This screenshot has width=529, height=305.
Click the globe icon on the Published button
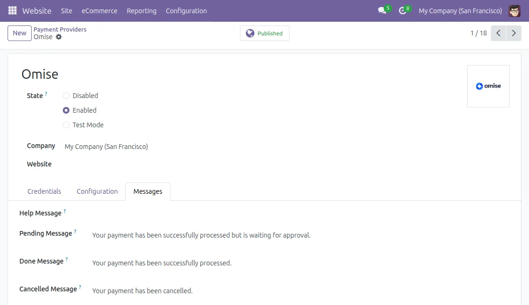[250, 33]
